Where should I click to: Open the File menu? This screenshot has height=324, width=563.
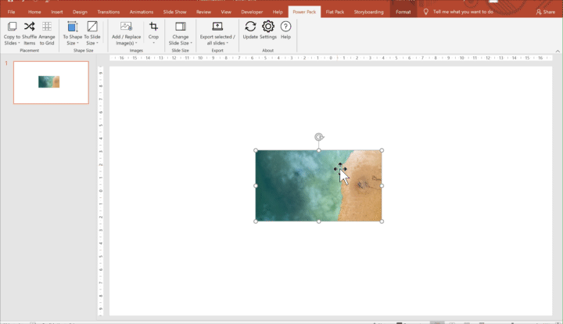11,12
